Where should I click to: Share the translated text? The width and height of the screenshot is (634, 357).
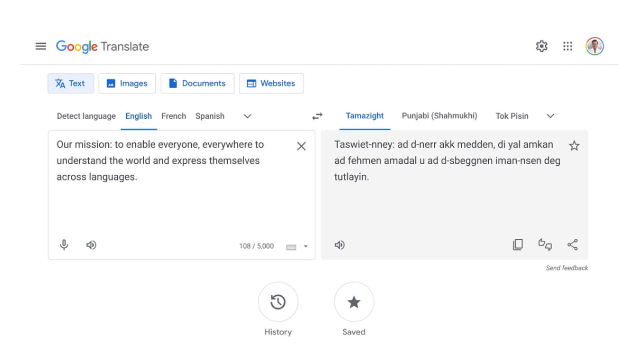572,245
